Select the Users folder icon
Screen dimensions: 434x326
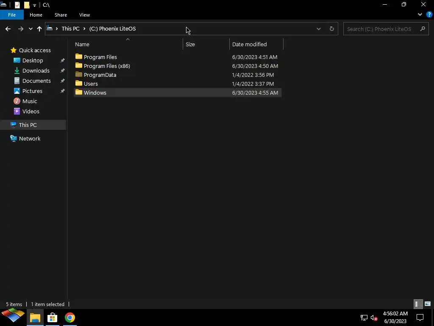(x=79, y=83)
